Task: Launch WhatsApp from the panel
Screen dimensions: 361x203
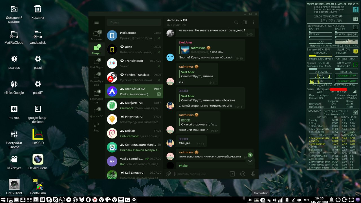Action: (62, 200)
